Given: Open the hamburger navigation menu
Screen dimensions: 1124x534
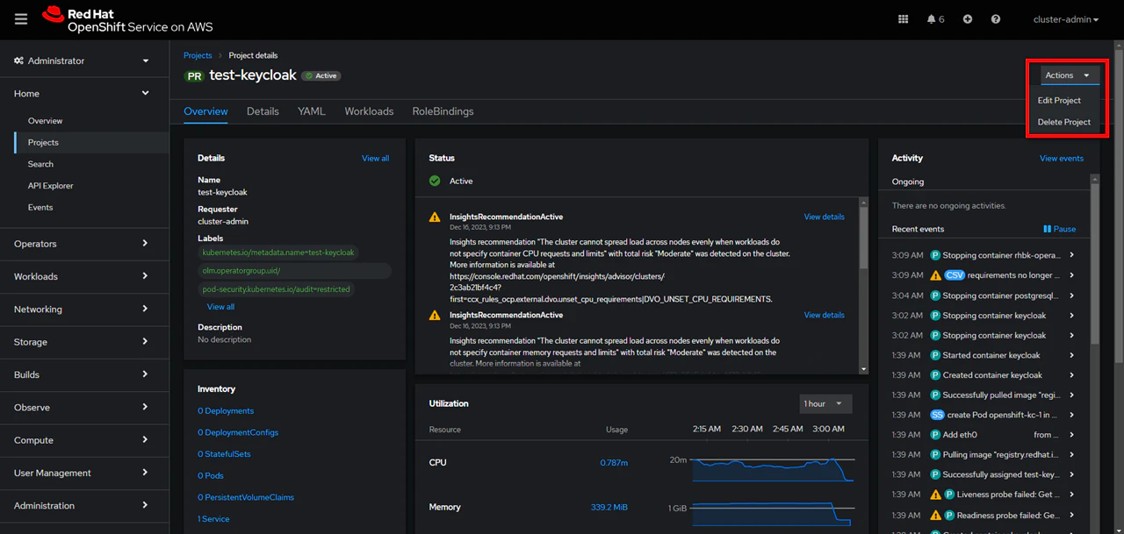Looking at the screenshot, I should tap(21, 18).
